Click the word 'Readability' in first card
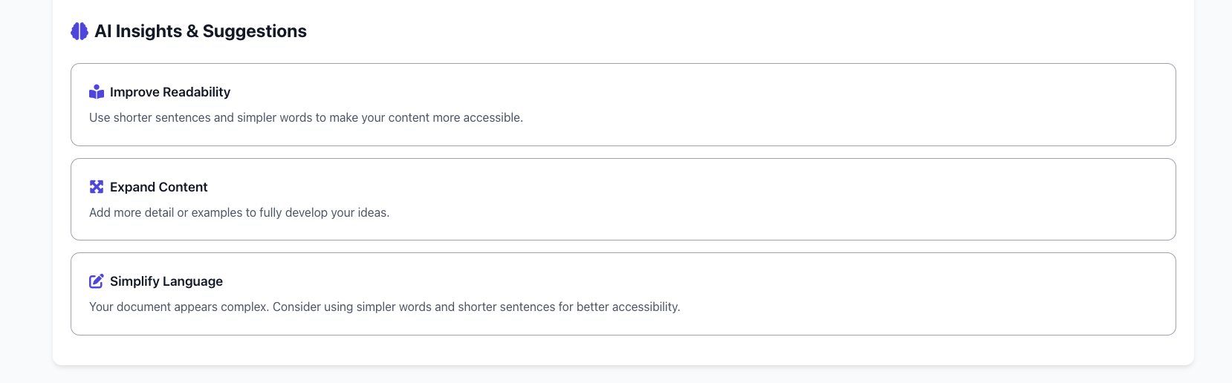 [x=197, y=92]
